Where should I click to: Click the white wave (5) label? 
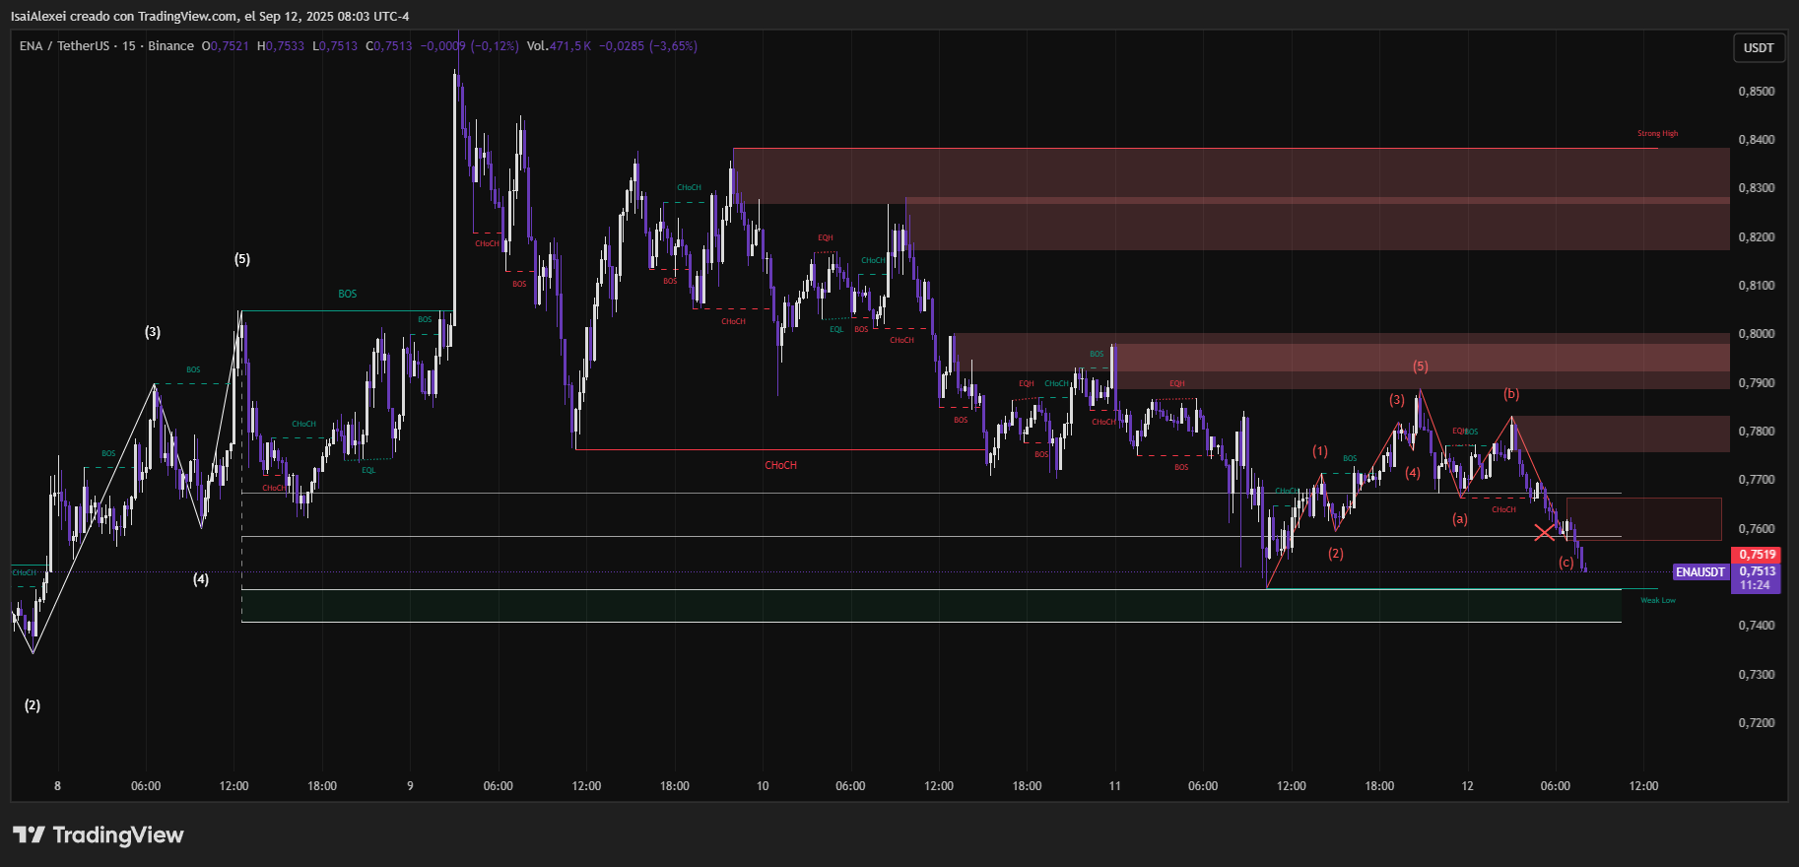tap(242, 259)
